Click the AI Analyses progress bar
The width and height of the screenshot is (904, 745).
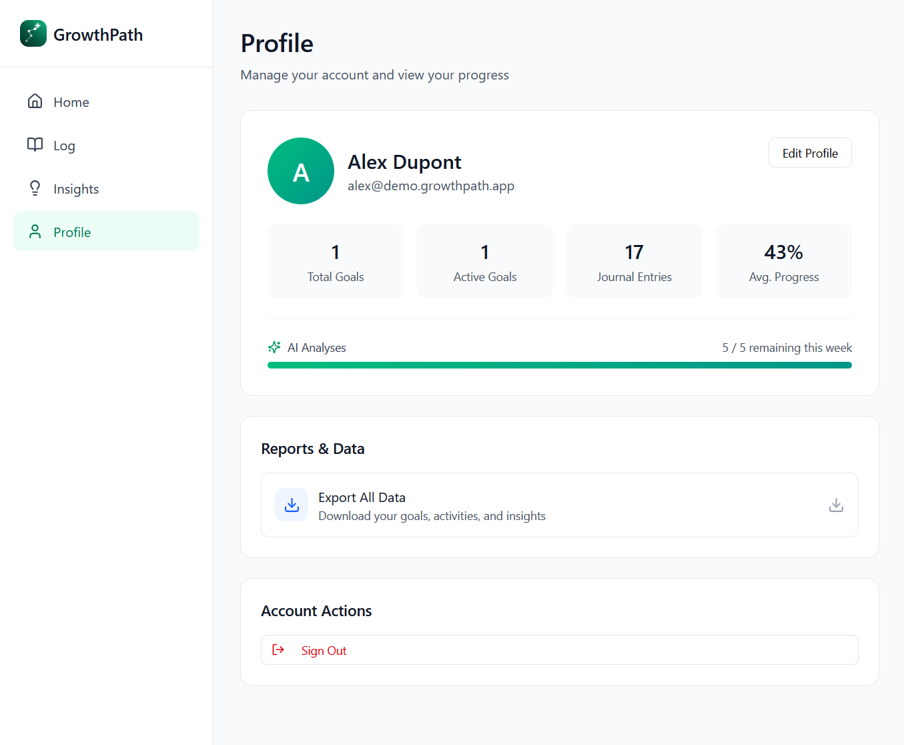click(559, 365)
